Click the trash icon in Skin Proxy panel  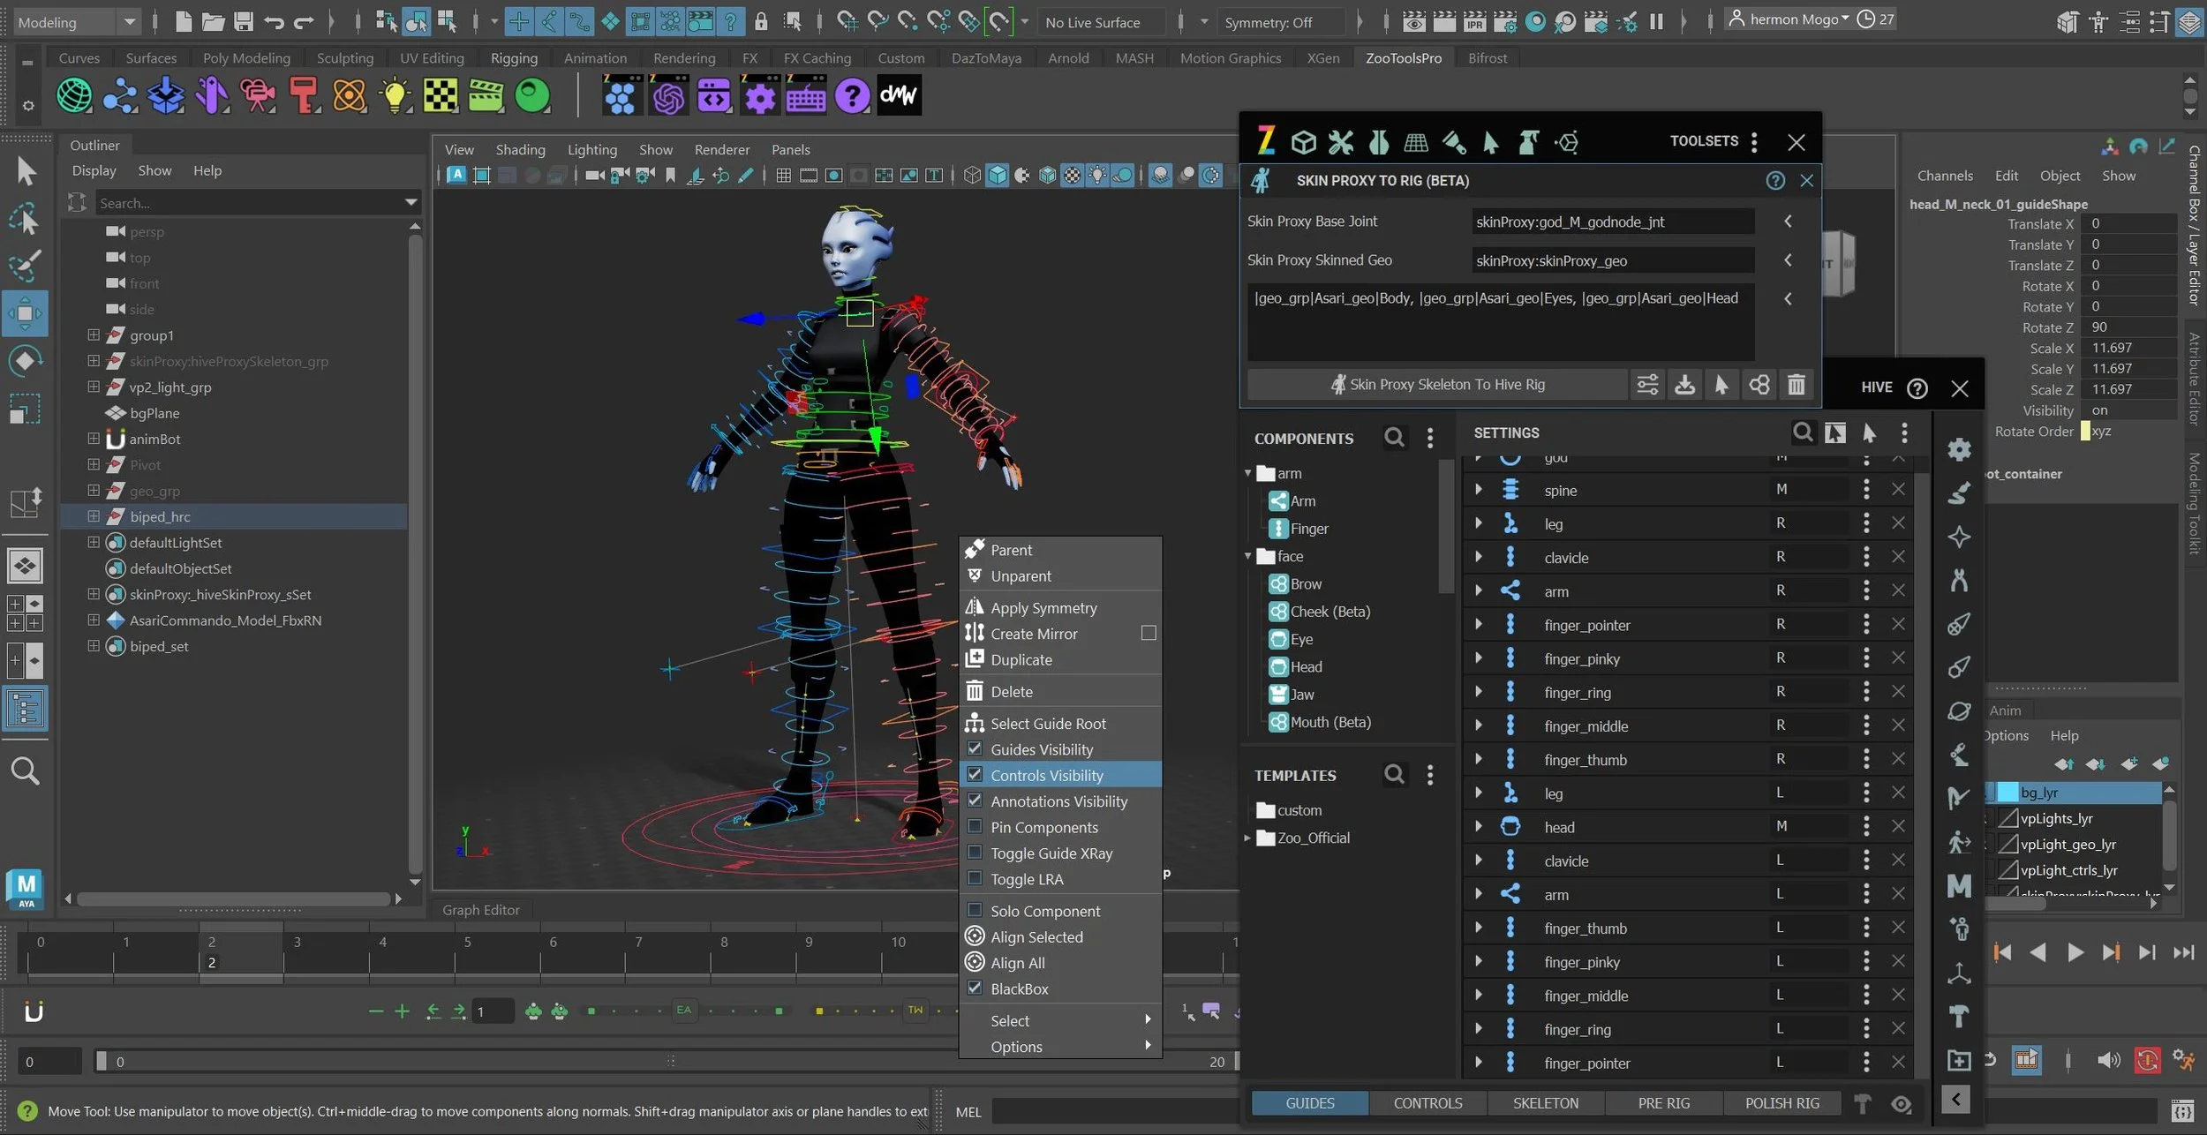coord(1796,385)
